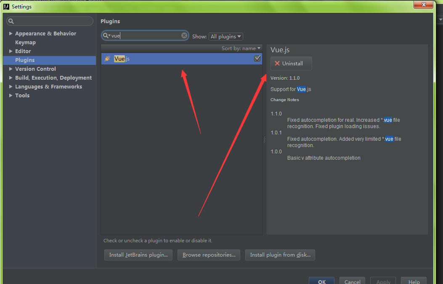Open the All plugins show dropdown

226,37
